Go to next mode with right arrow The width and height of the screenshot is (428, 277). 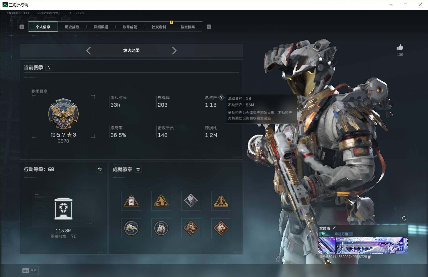click(174, 51)
